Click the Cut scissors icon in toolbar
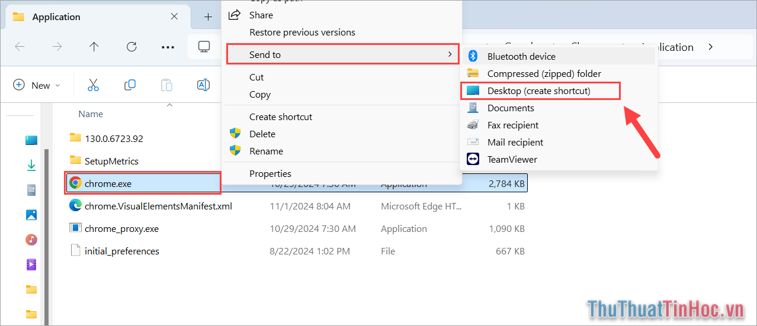This screenshot has height=326, width=757. [x=93, y=85]
